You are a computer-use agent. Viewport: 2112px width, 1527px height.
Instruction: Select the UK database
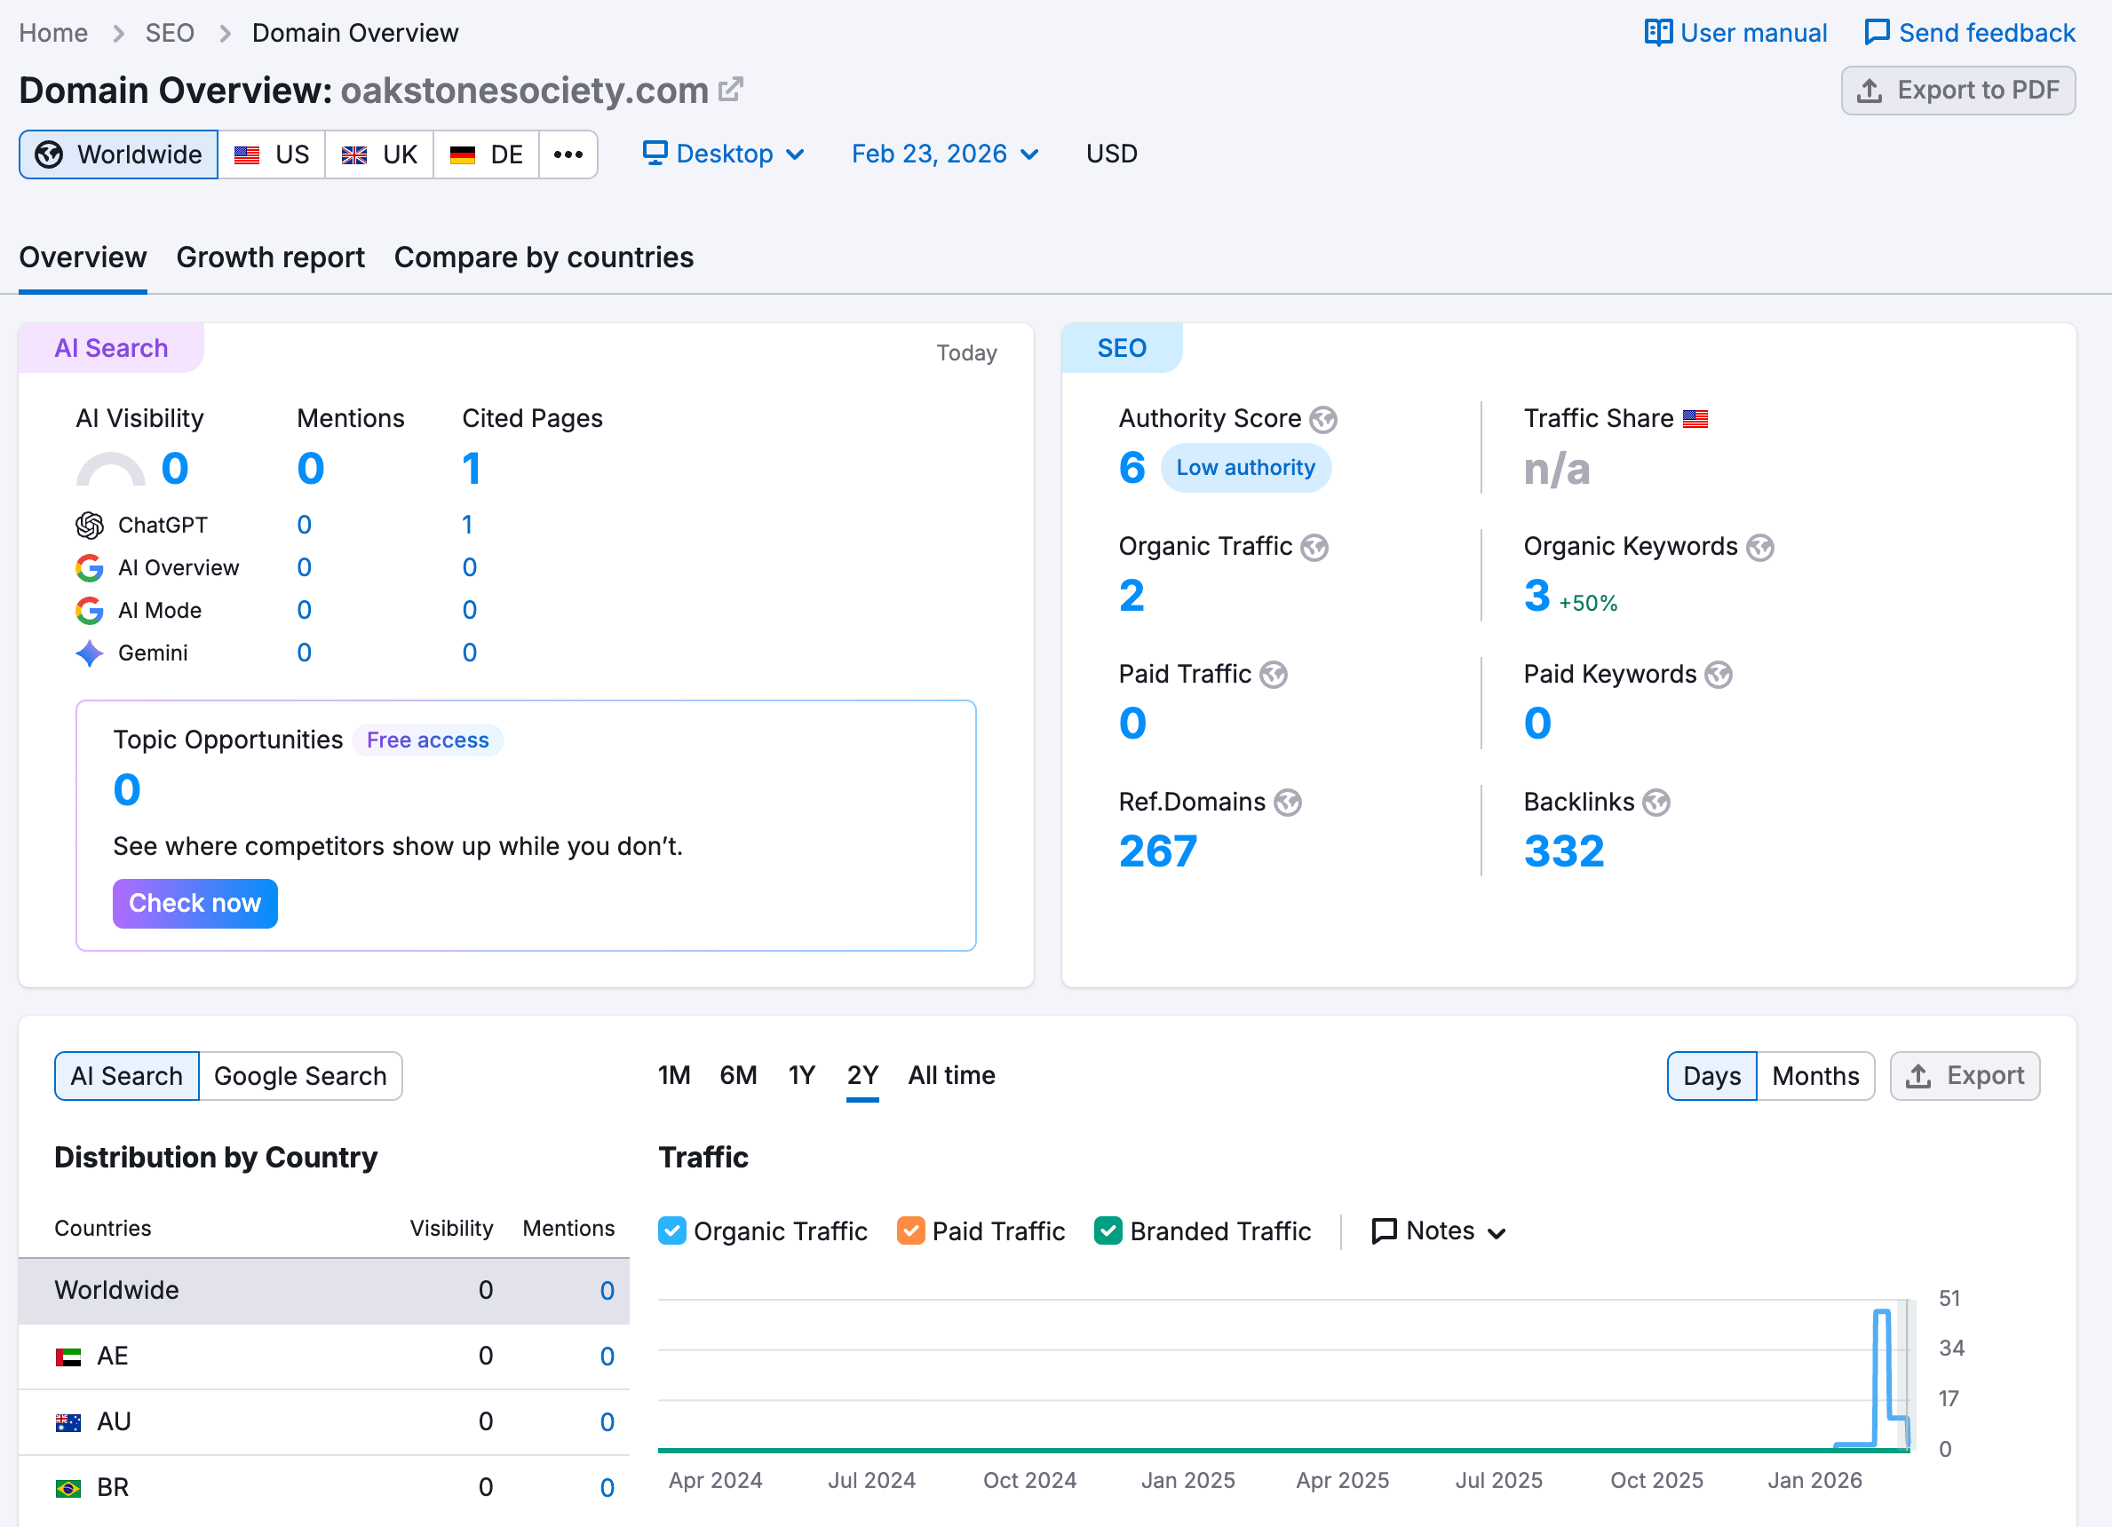click(x=379, y=154)
